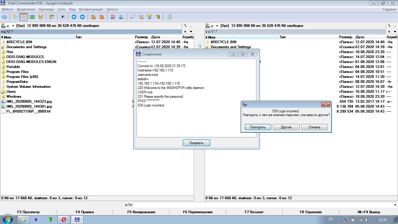Open the command line history dropdown

pos(395,205)
